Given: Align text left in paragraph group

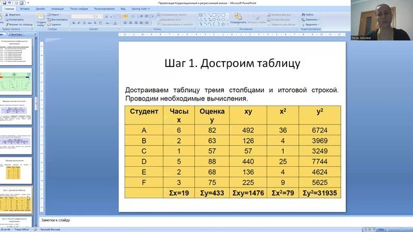Looking at the screenshot, I should point(125,23).
